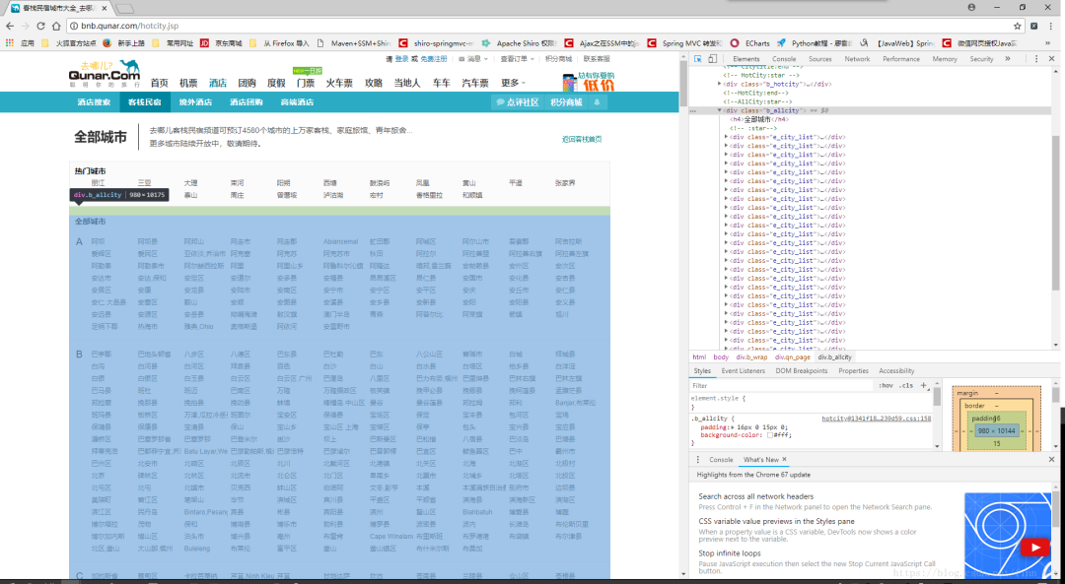Image resolution: width=1065 pixels, height=584 pixels.
Task: Play the YouTube video thumbnail in What's New
Action: [x=1008, y=528]
